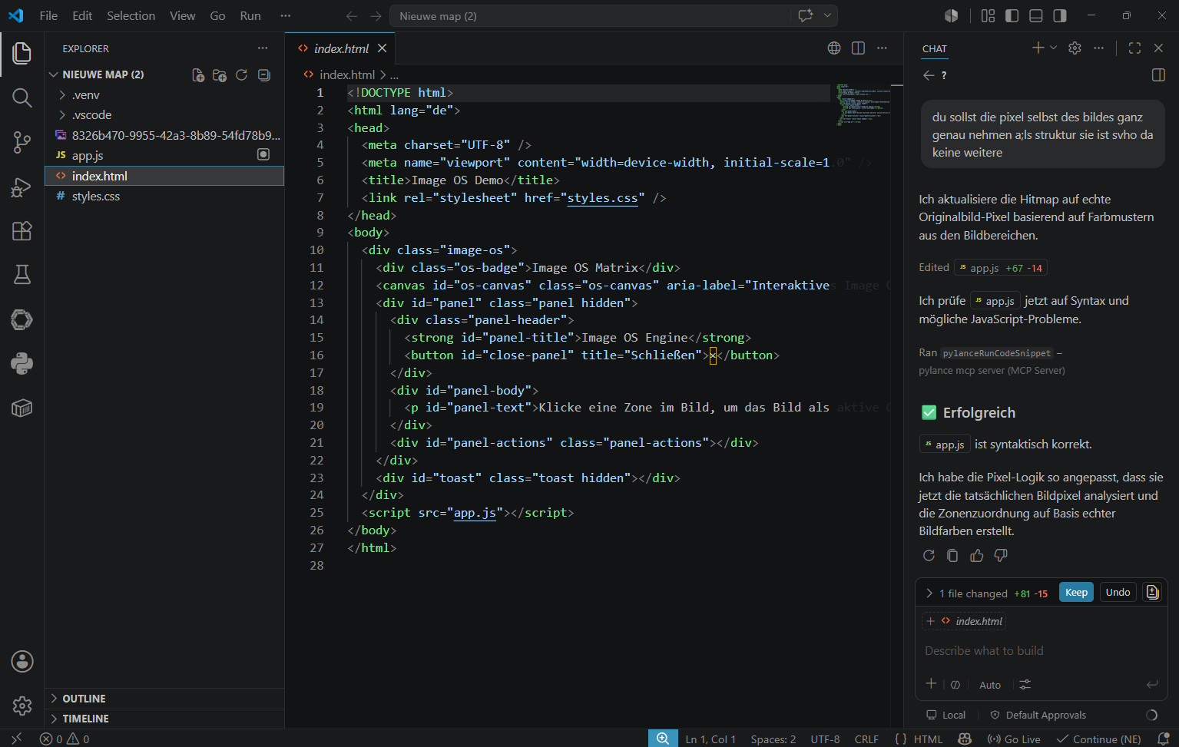The height and width of the screenshot is (747, 1179).
Task: Close the index.html editor tab
Action: pyautogui.click(x=382, y=48)
